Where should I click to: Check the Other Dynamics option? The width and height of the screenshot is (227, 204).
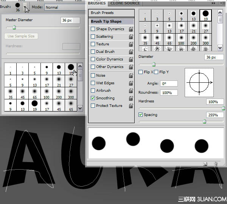coord(93,66)
